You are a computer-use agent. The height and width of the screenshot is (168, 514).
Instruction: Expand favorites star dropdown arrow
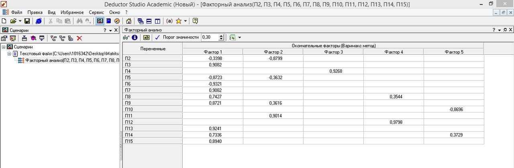point(185,21)
